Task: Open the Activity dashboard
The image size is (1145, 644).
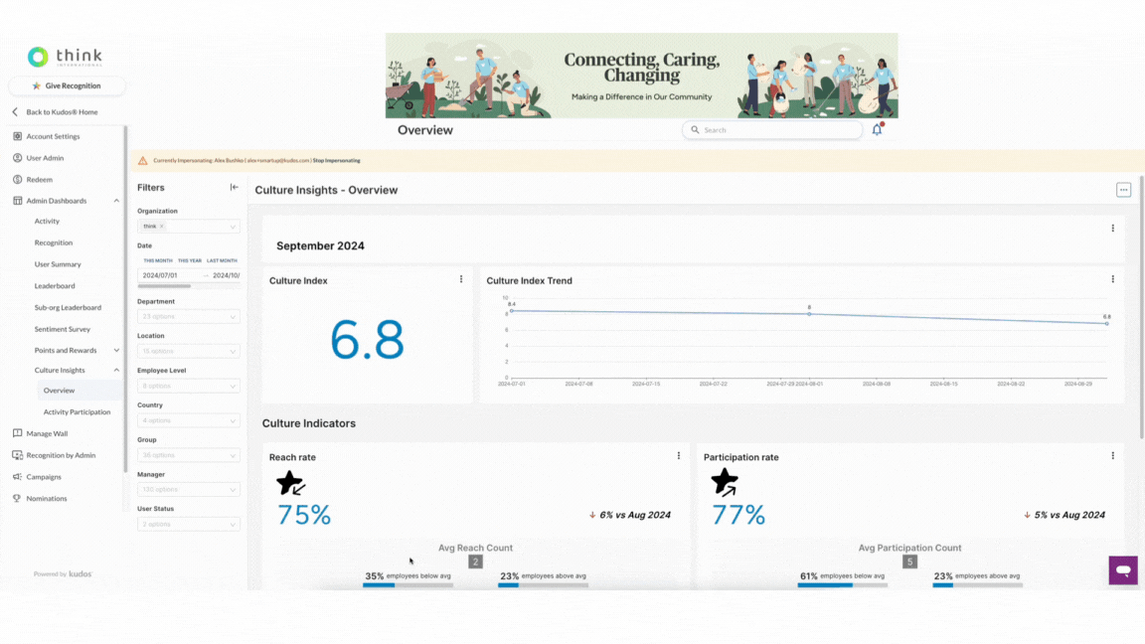Action: [x=47, y=222]
